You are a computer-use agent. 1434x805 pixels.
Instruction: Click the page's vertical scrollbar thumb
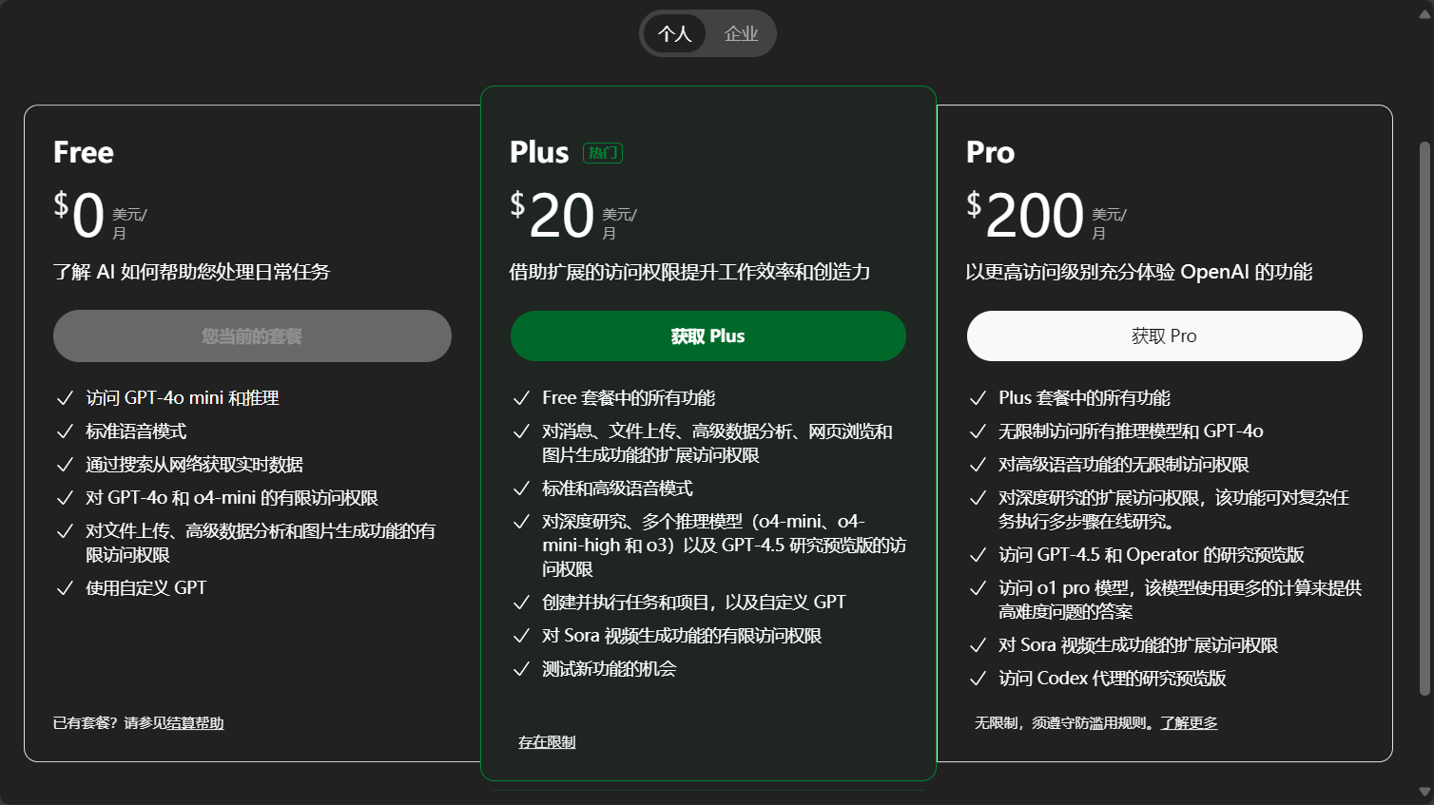pyautogui.click(x=1424, y=418)
